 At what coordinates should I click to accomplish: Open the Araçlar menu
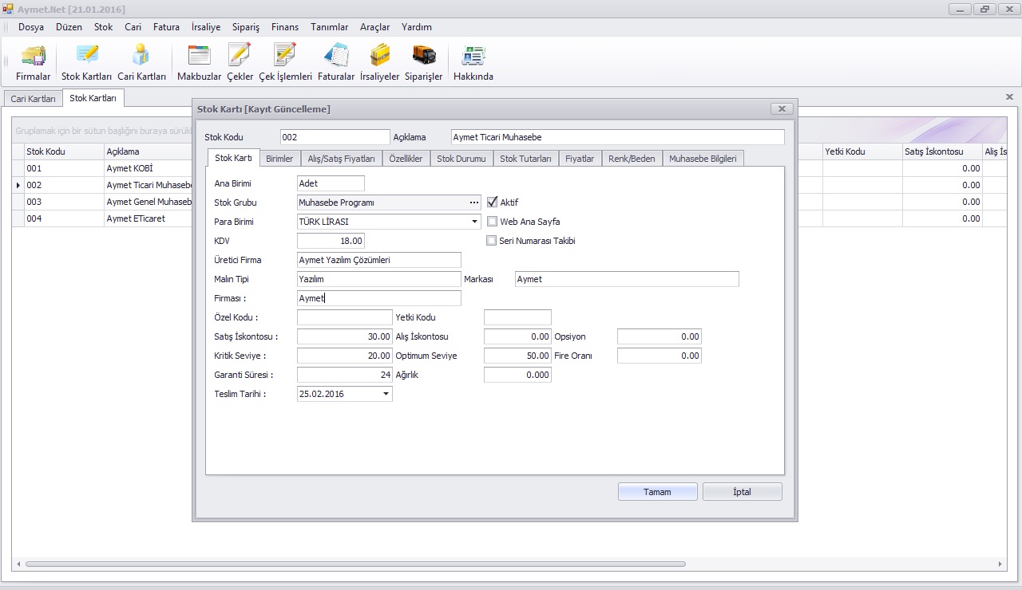click(375, 27)
